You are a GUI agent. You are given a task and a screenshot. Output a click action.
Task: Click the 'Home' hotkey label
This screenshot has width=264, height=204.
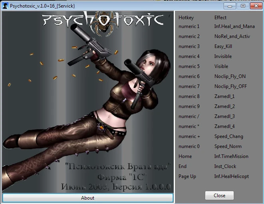tap(185, 156)
